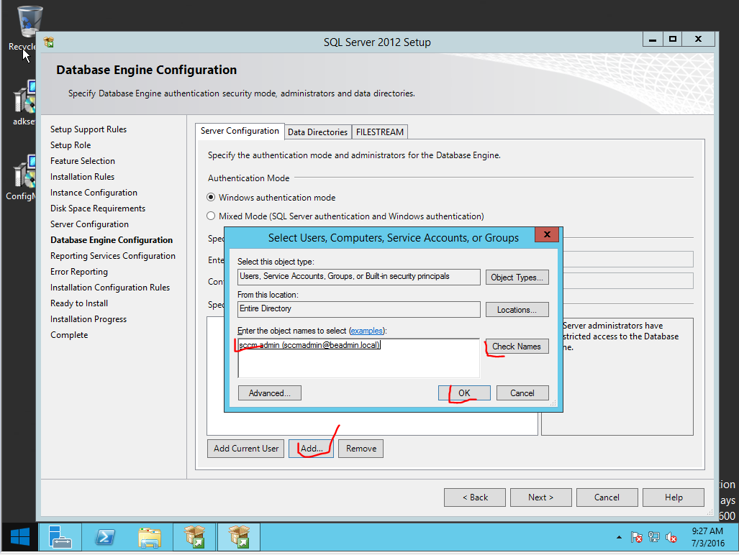Open the Start menu Windows logo
This screenshot has width=739, height=555.
[x=20, y=536]
